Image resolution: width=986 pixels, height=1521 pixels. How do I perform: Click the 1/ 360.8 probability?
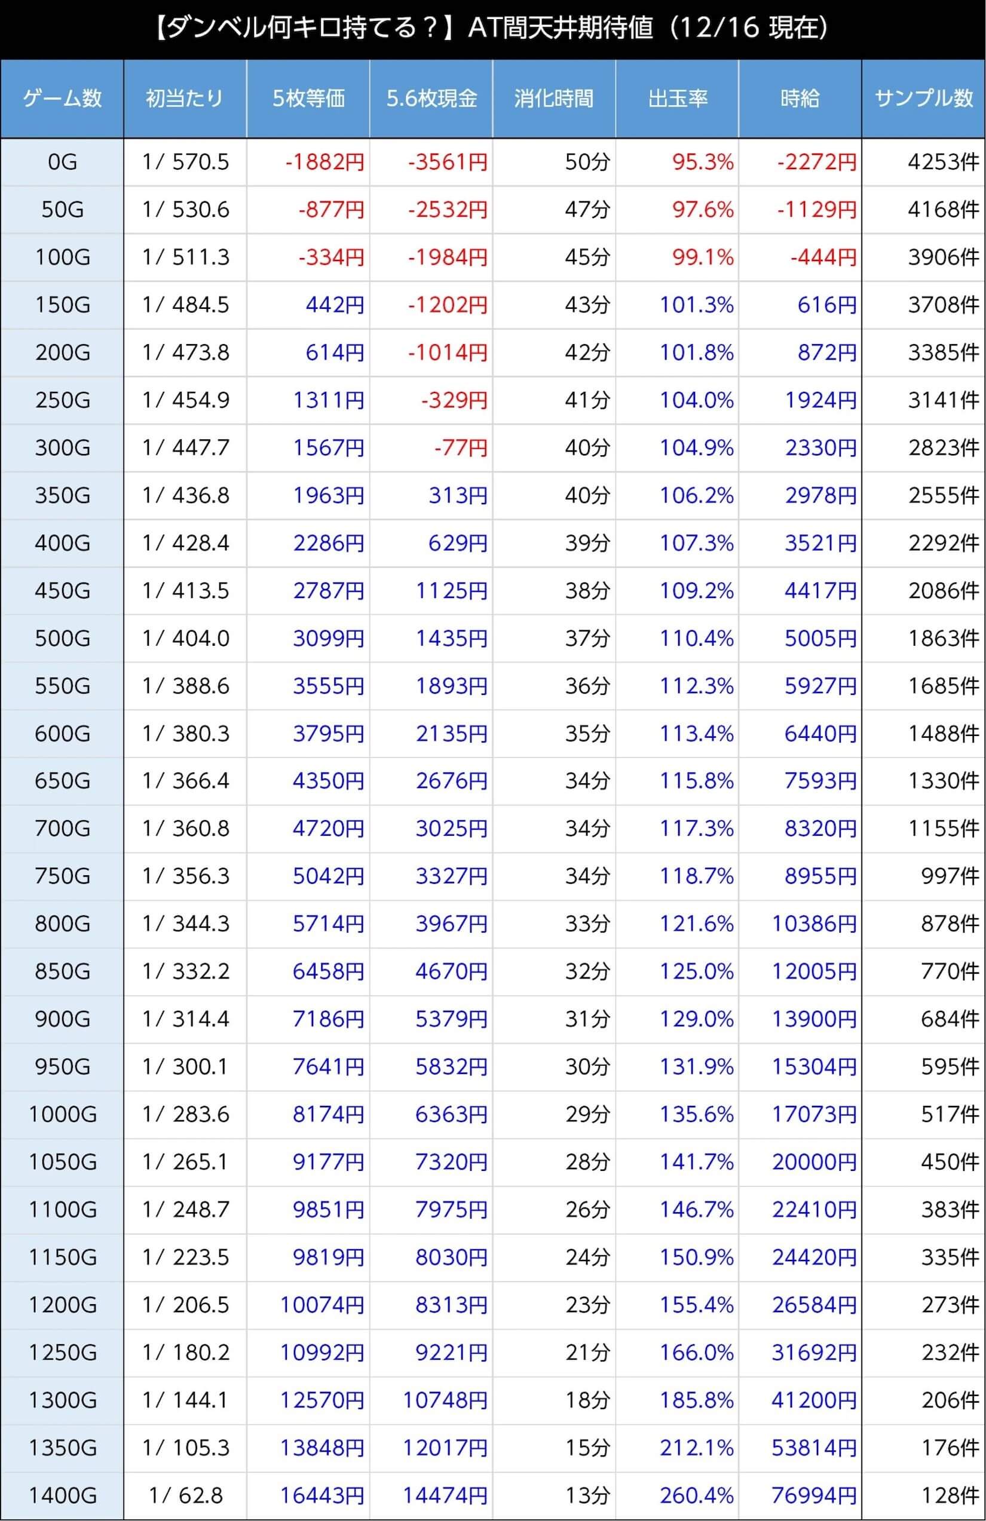pos(185,829)
